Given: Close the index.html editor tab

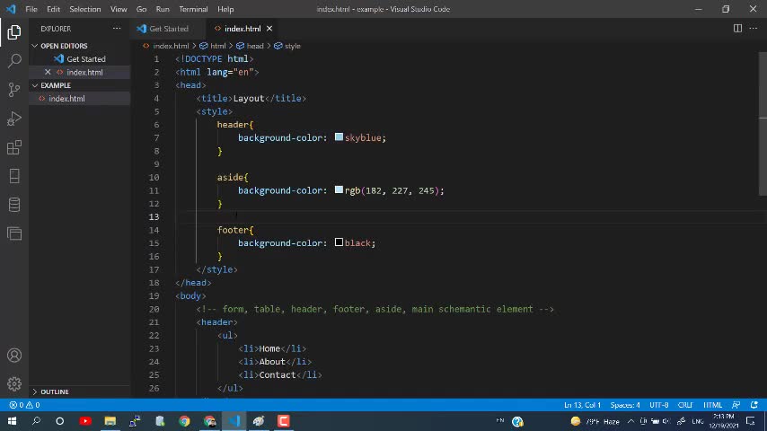Looking at the screenshot, I should 269,29.
